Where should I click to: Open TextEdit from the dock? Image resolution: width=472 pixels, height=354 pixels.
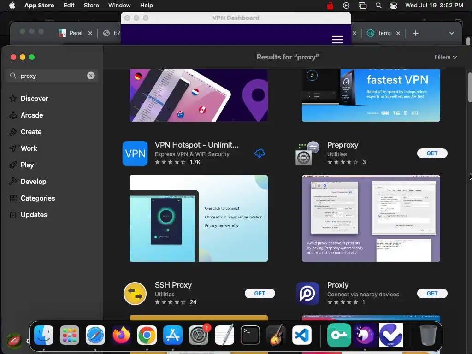click(224, 335)
